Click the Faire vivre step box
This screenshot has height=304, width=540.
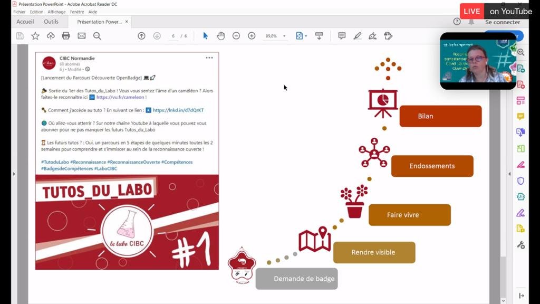(409, 215)
